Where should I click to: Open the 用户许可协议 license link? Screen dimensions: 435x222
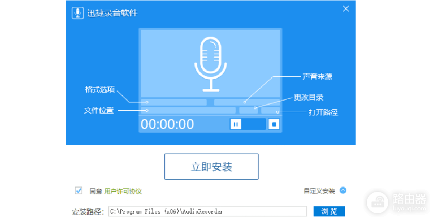pyautogui.click(x=123, y=191)
